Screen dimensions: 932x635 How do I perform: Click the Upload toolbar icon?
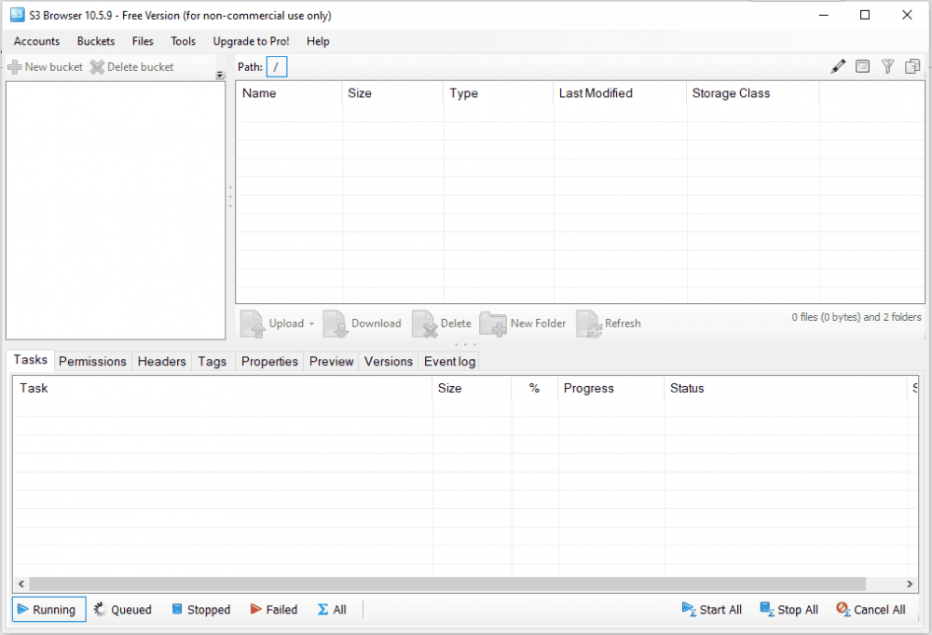[x=253, y=324]
